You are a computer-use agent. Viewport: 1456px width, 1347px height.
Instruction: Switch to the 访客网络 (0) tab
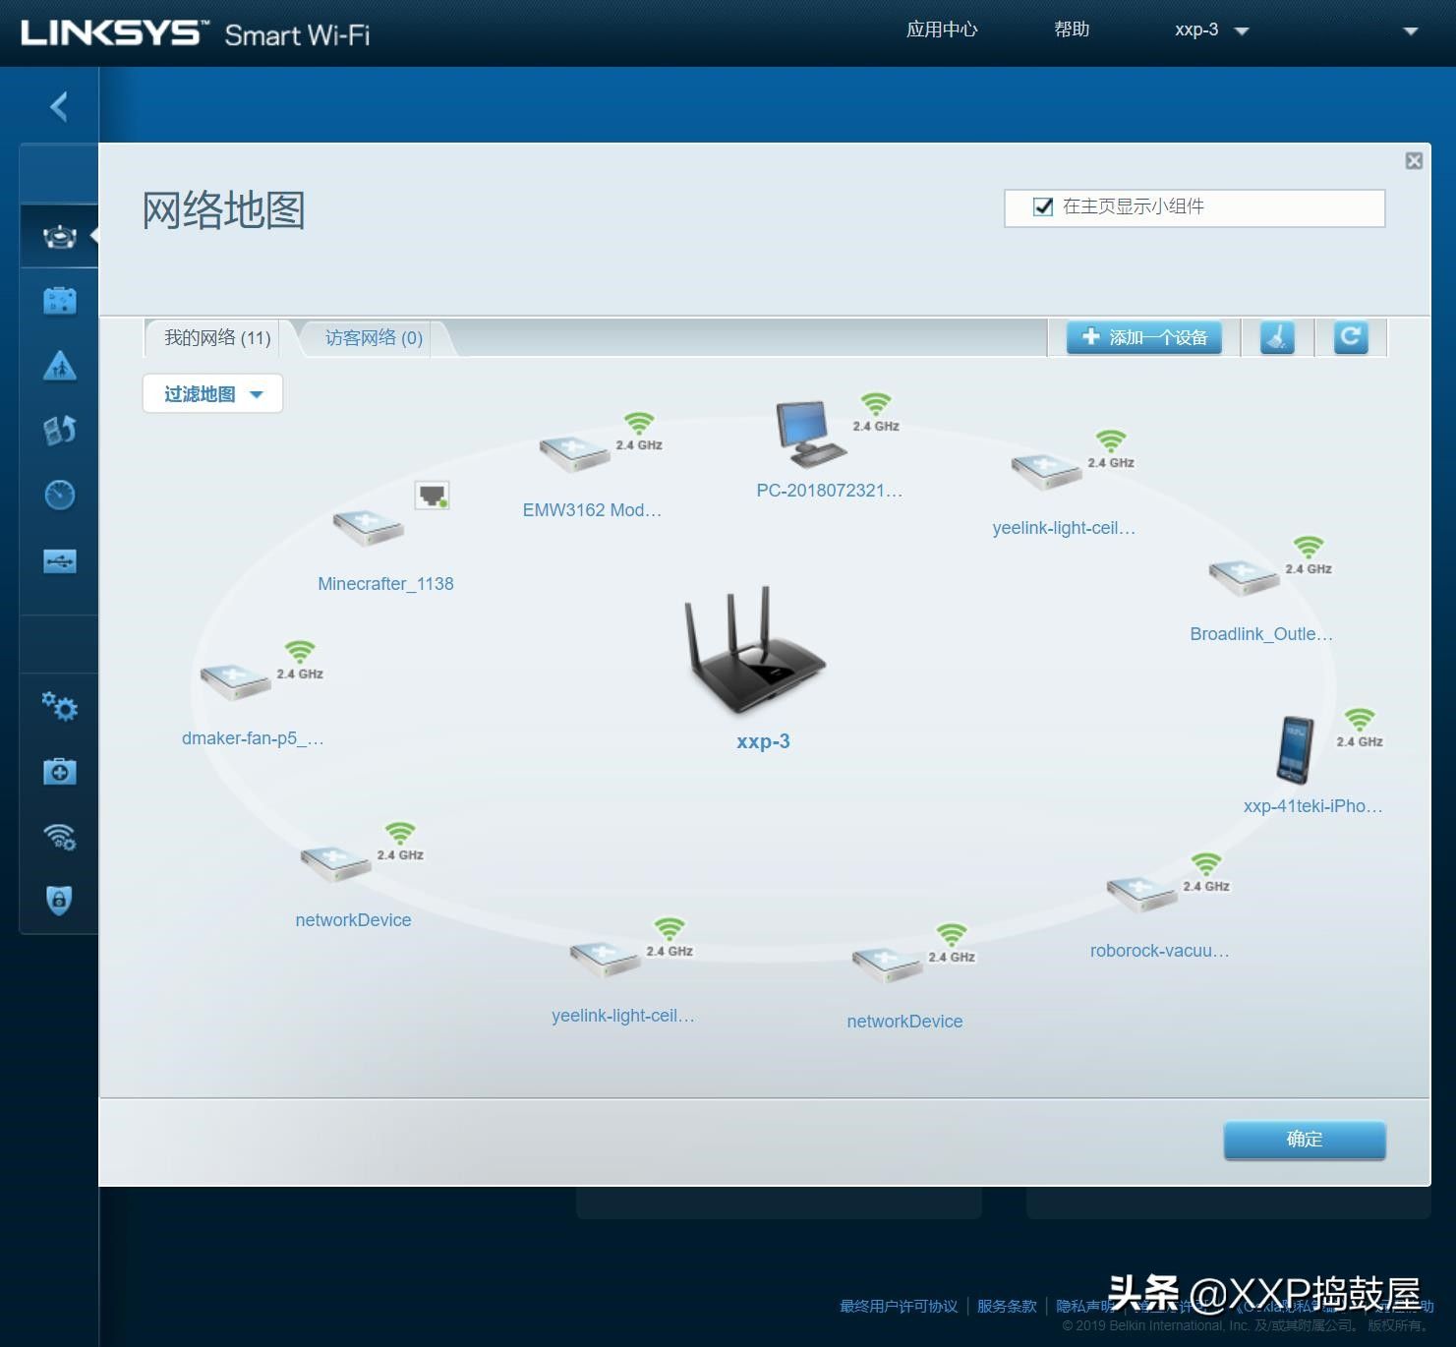tap(374, 338)
